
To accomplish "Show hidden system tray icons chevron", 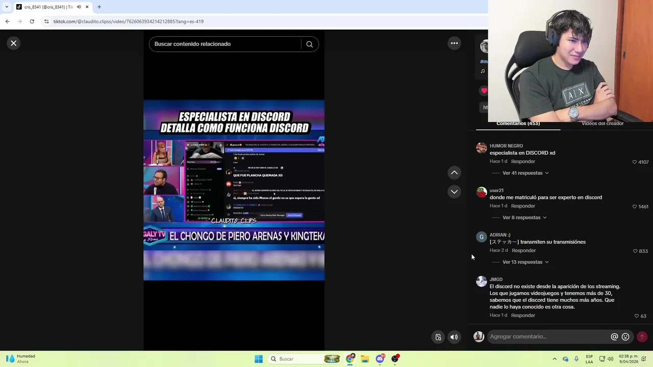I will (x=555, y=359).
